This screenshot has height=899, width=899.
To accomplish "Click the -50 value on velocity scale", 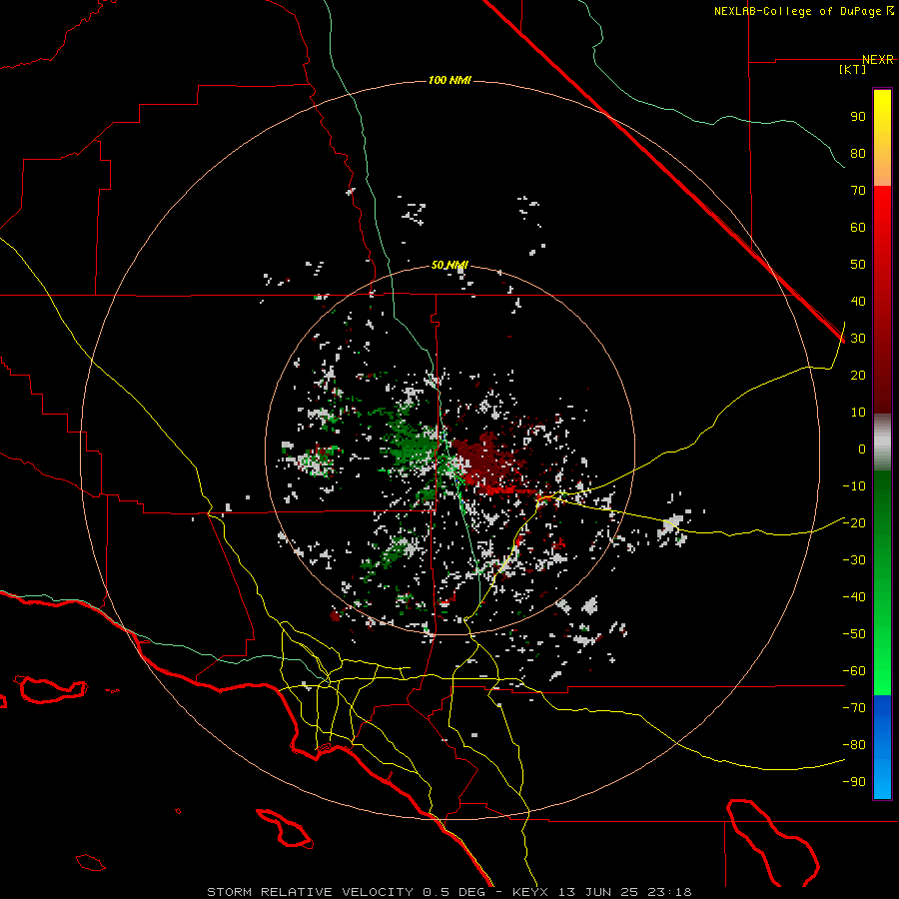I will point(854,634).
